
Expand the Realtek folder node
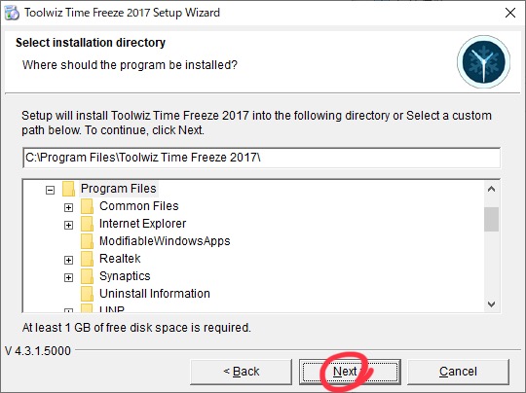[x=68, y=260]
